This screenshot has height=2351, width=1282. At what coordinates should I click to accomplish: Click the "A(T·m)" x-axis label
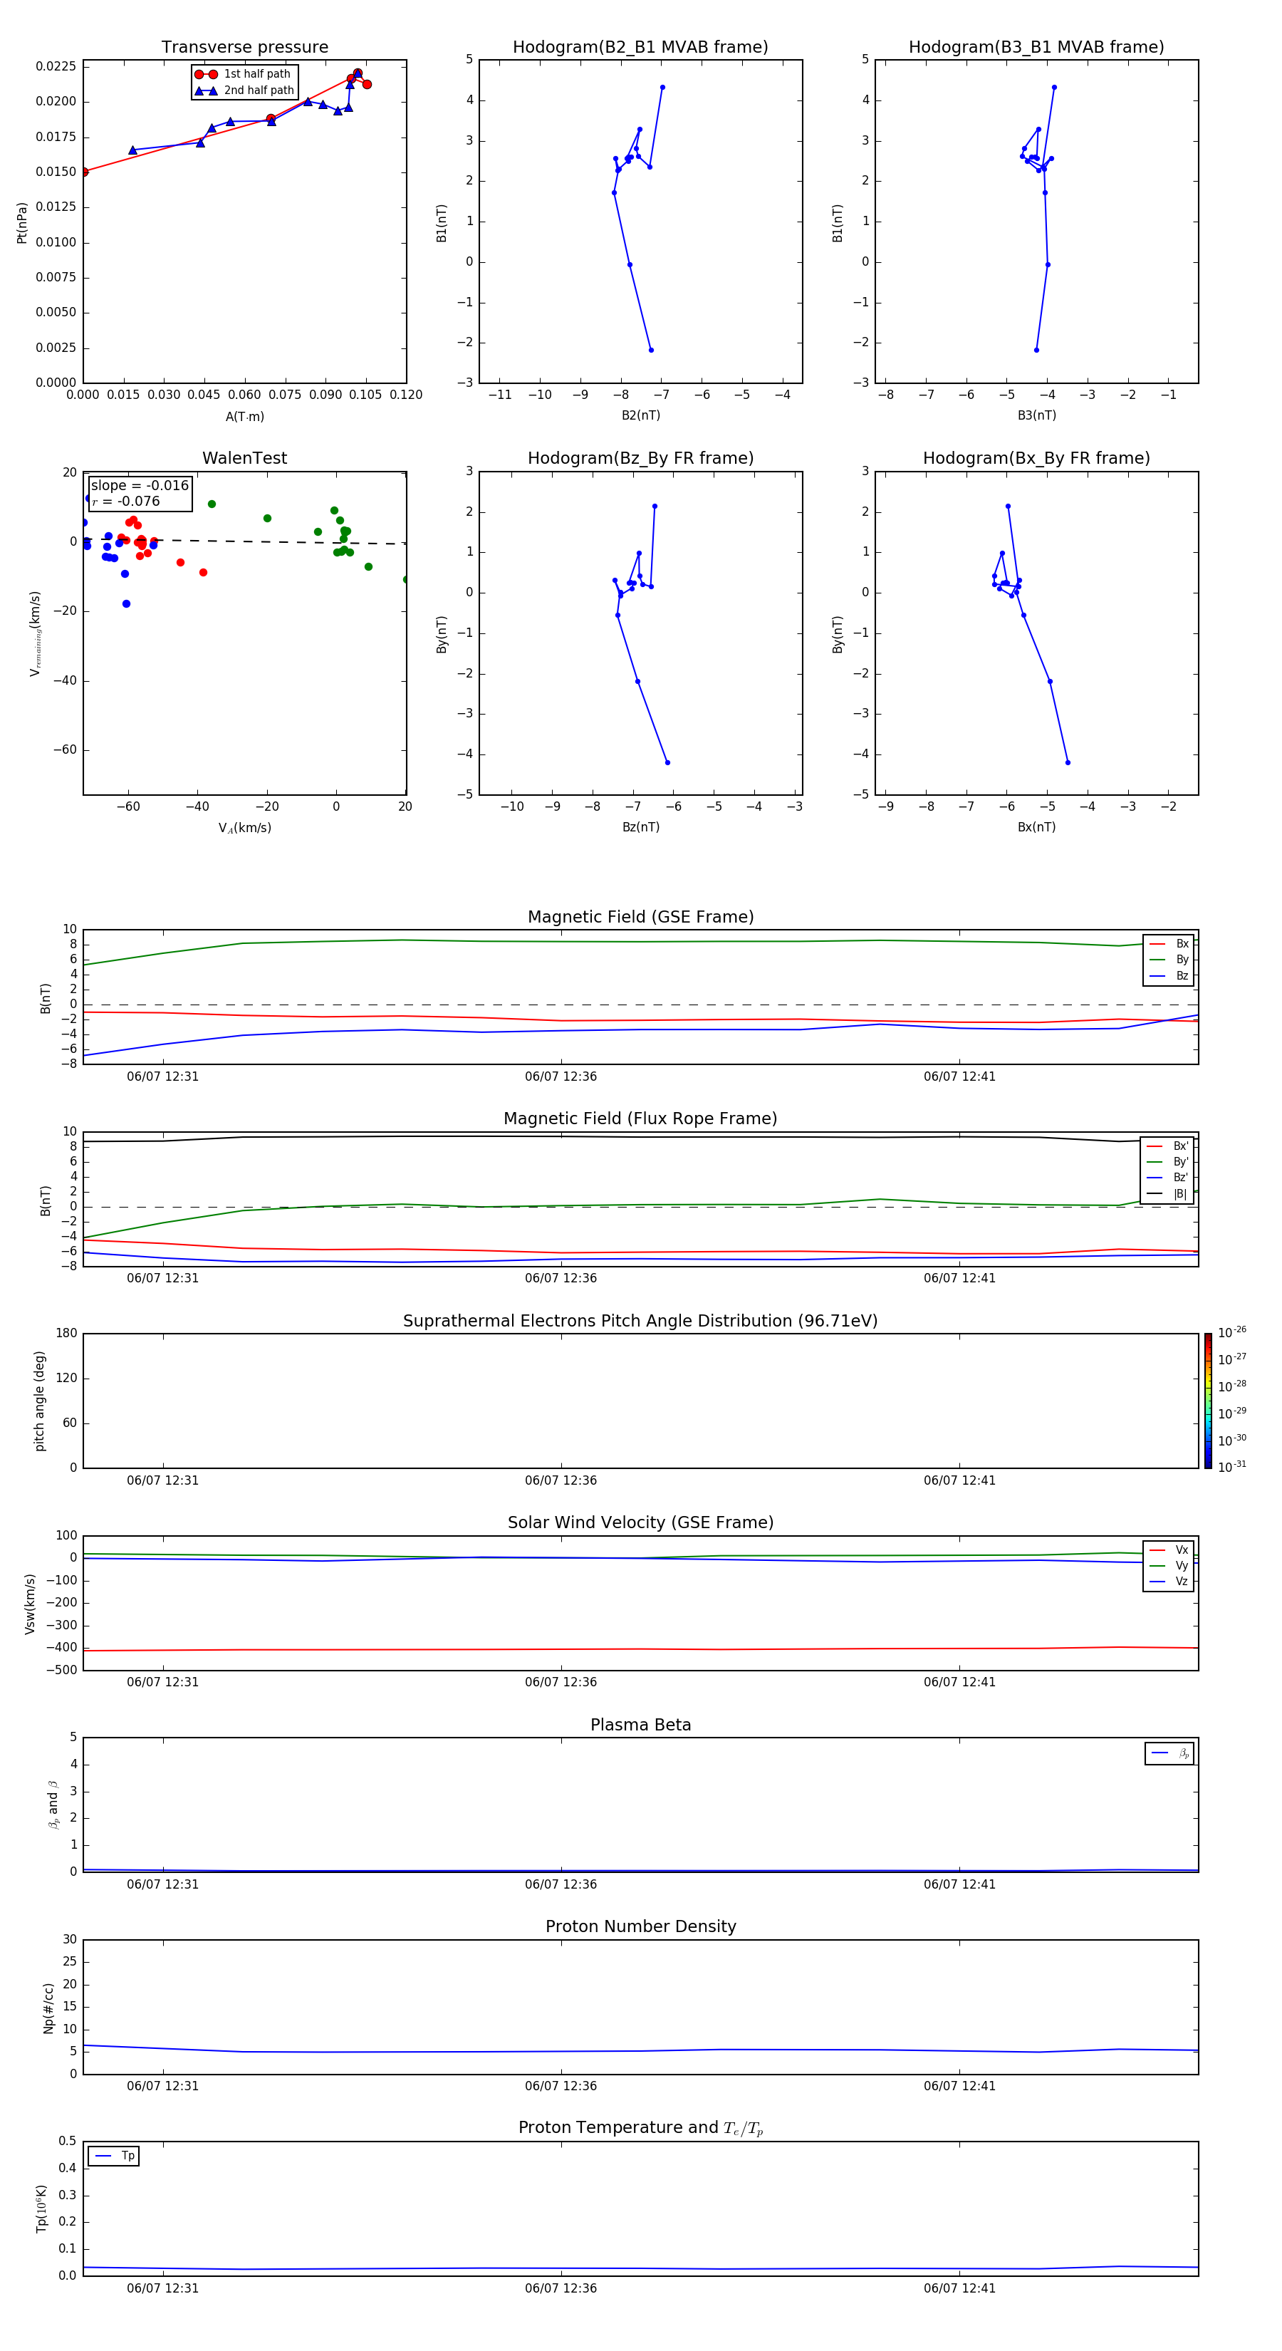click(x=244, y=417)
